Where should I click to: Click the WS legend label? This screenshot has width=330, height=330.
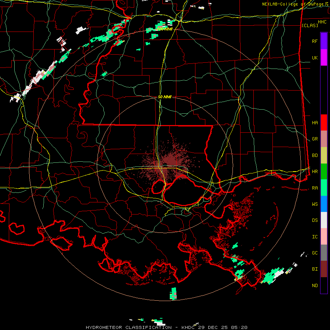pyautogui.click(x=315, y=204)
